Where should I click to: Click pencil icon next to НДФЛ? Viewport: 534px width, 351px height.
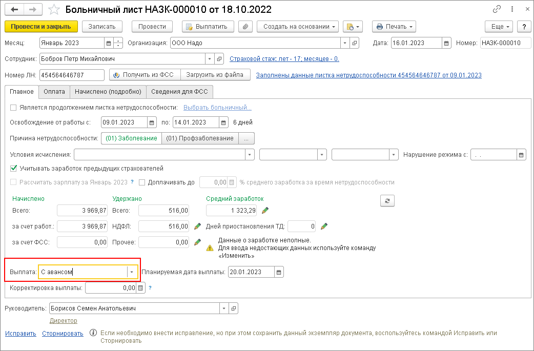[x=198, y=226]
